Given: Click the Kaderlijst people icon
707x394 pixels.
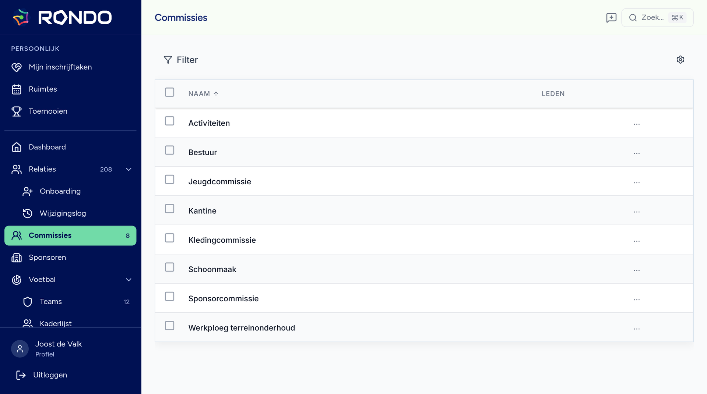Looking at the screenshot, I should [28, 323].
